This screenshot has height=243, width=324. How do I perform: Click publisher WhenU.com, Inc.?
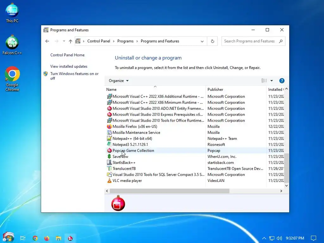pos(222,156)
